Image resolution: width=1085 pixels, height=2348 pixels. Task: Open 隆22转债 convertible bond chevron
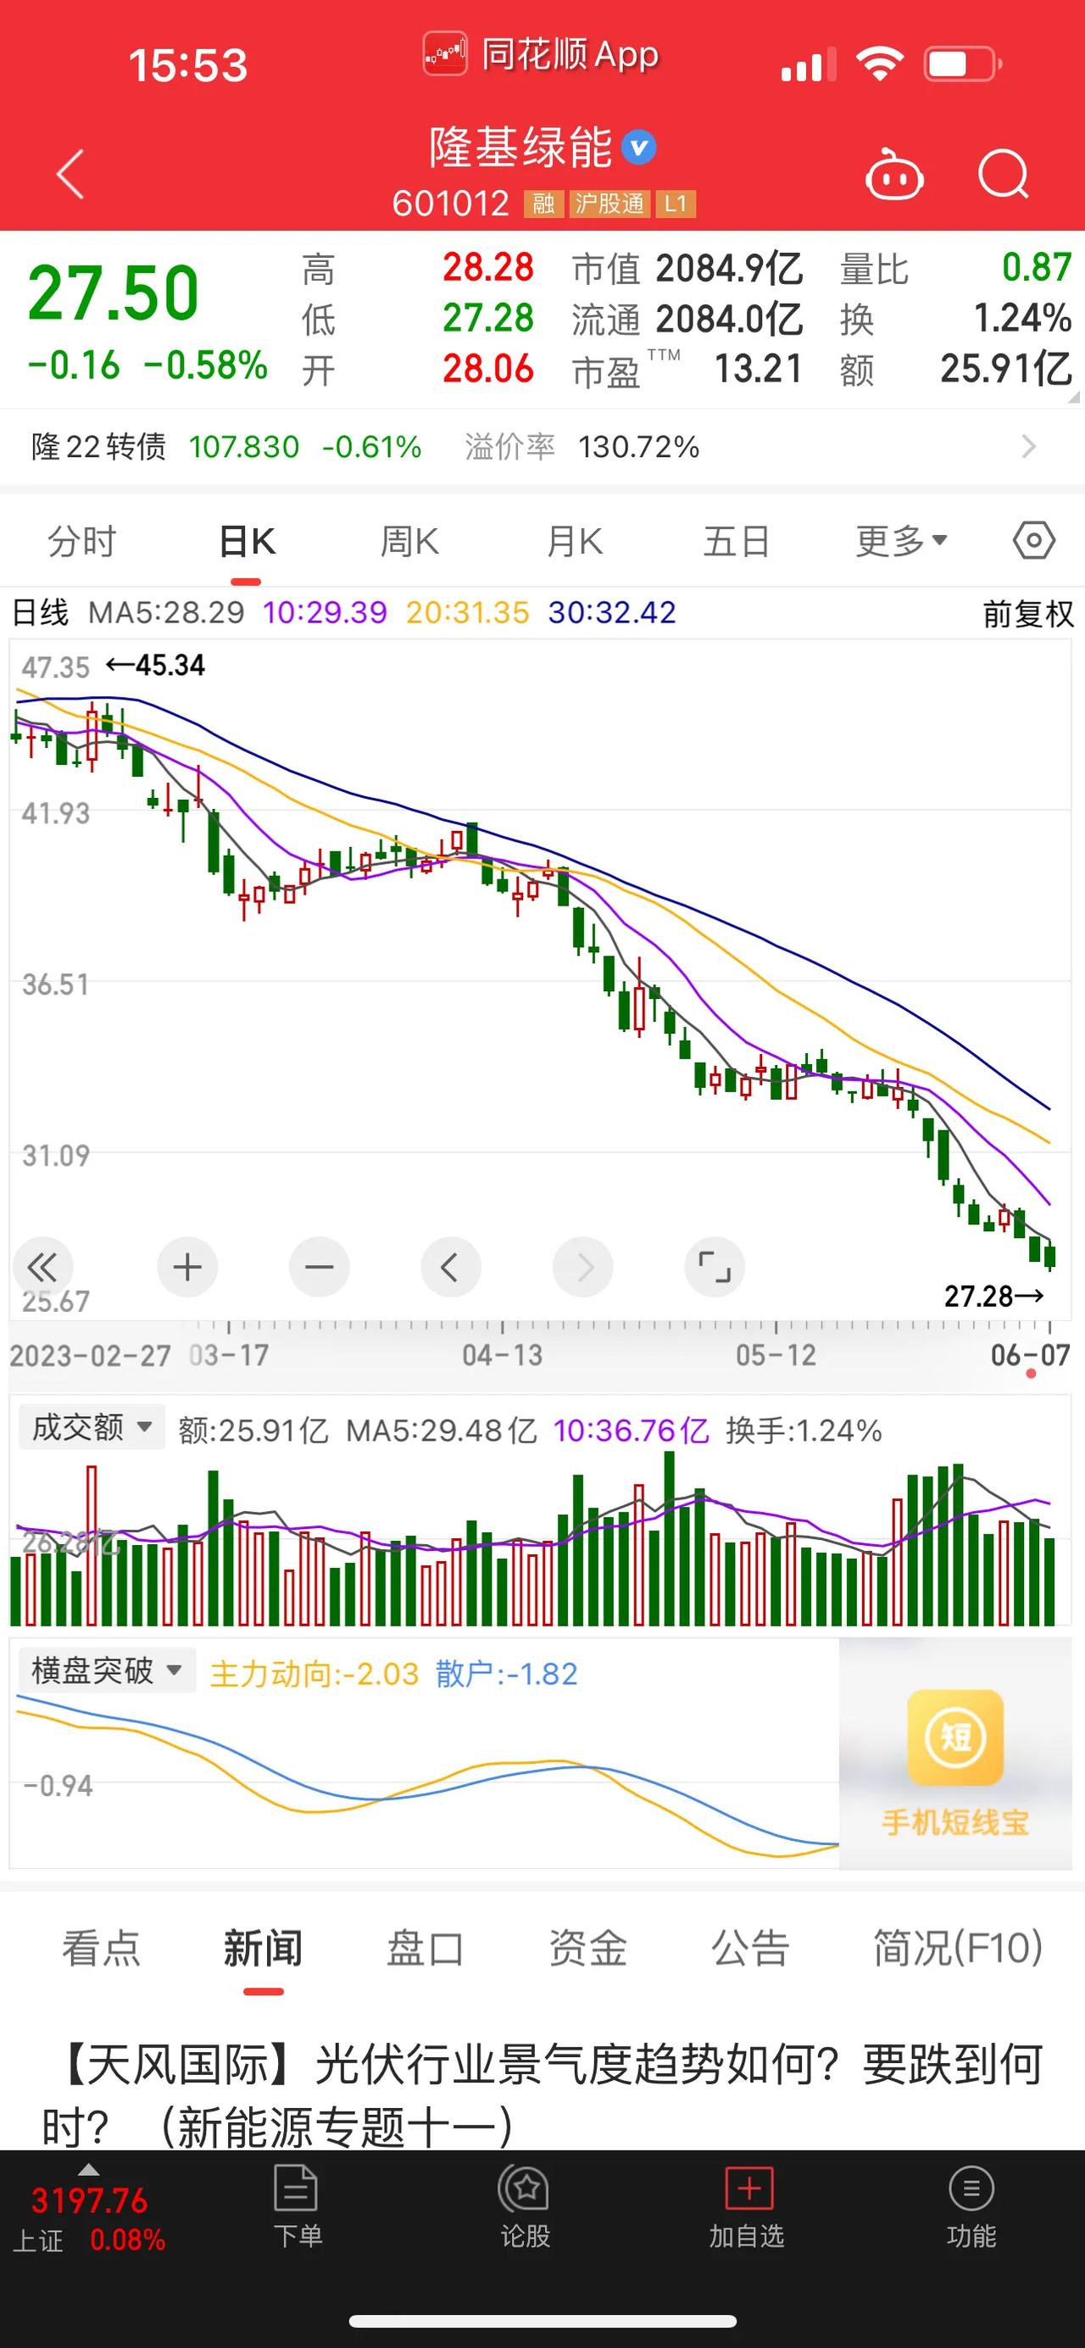[1028, 447]
